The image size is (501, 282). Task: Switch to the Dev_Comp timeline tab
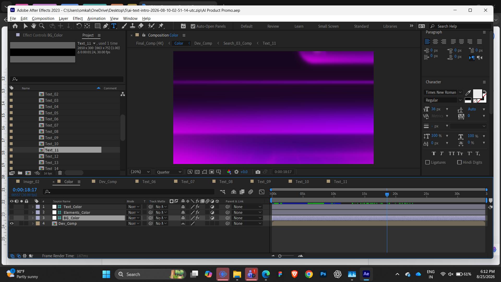point(108,182)
